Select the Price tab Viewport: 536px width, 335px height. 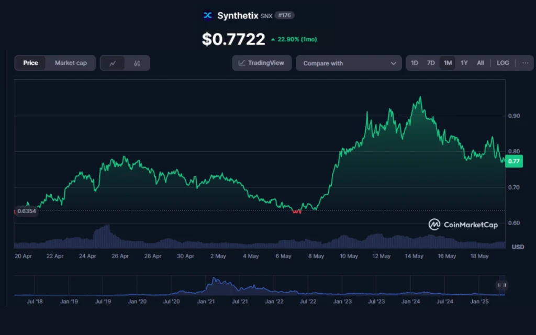(30, 63)
